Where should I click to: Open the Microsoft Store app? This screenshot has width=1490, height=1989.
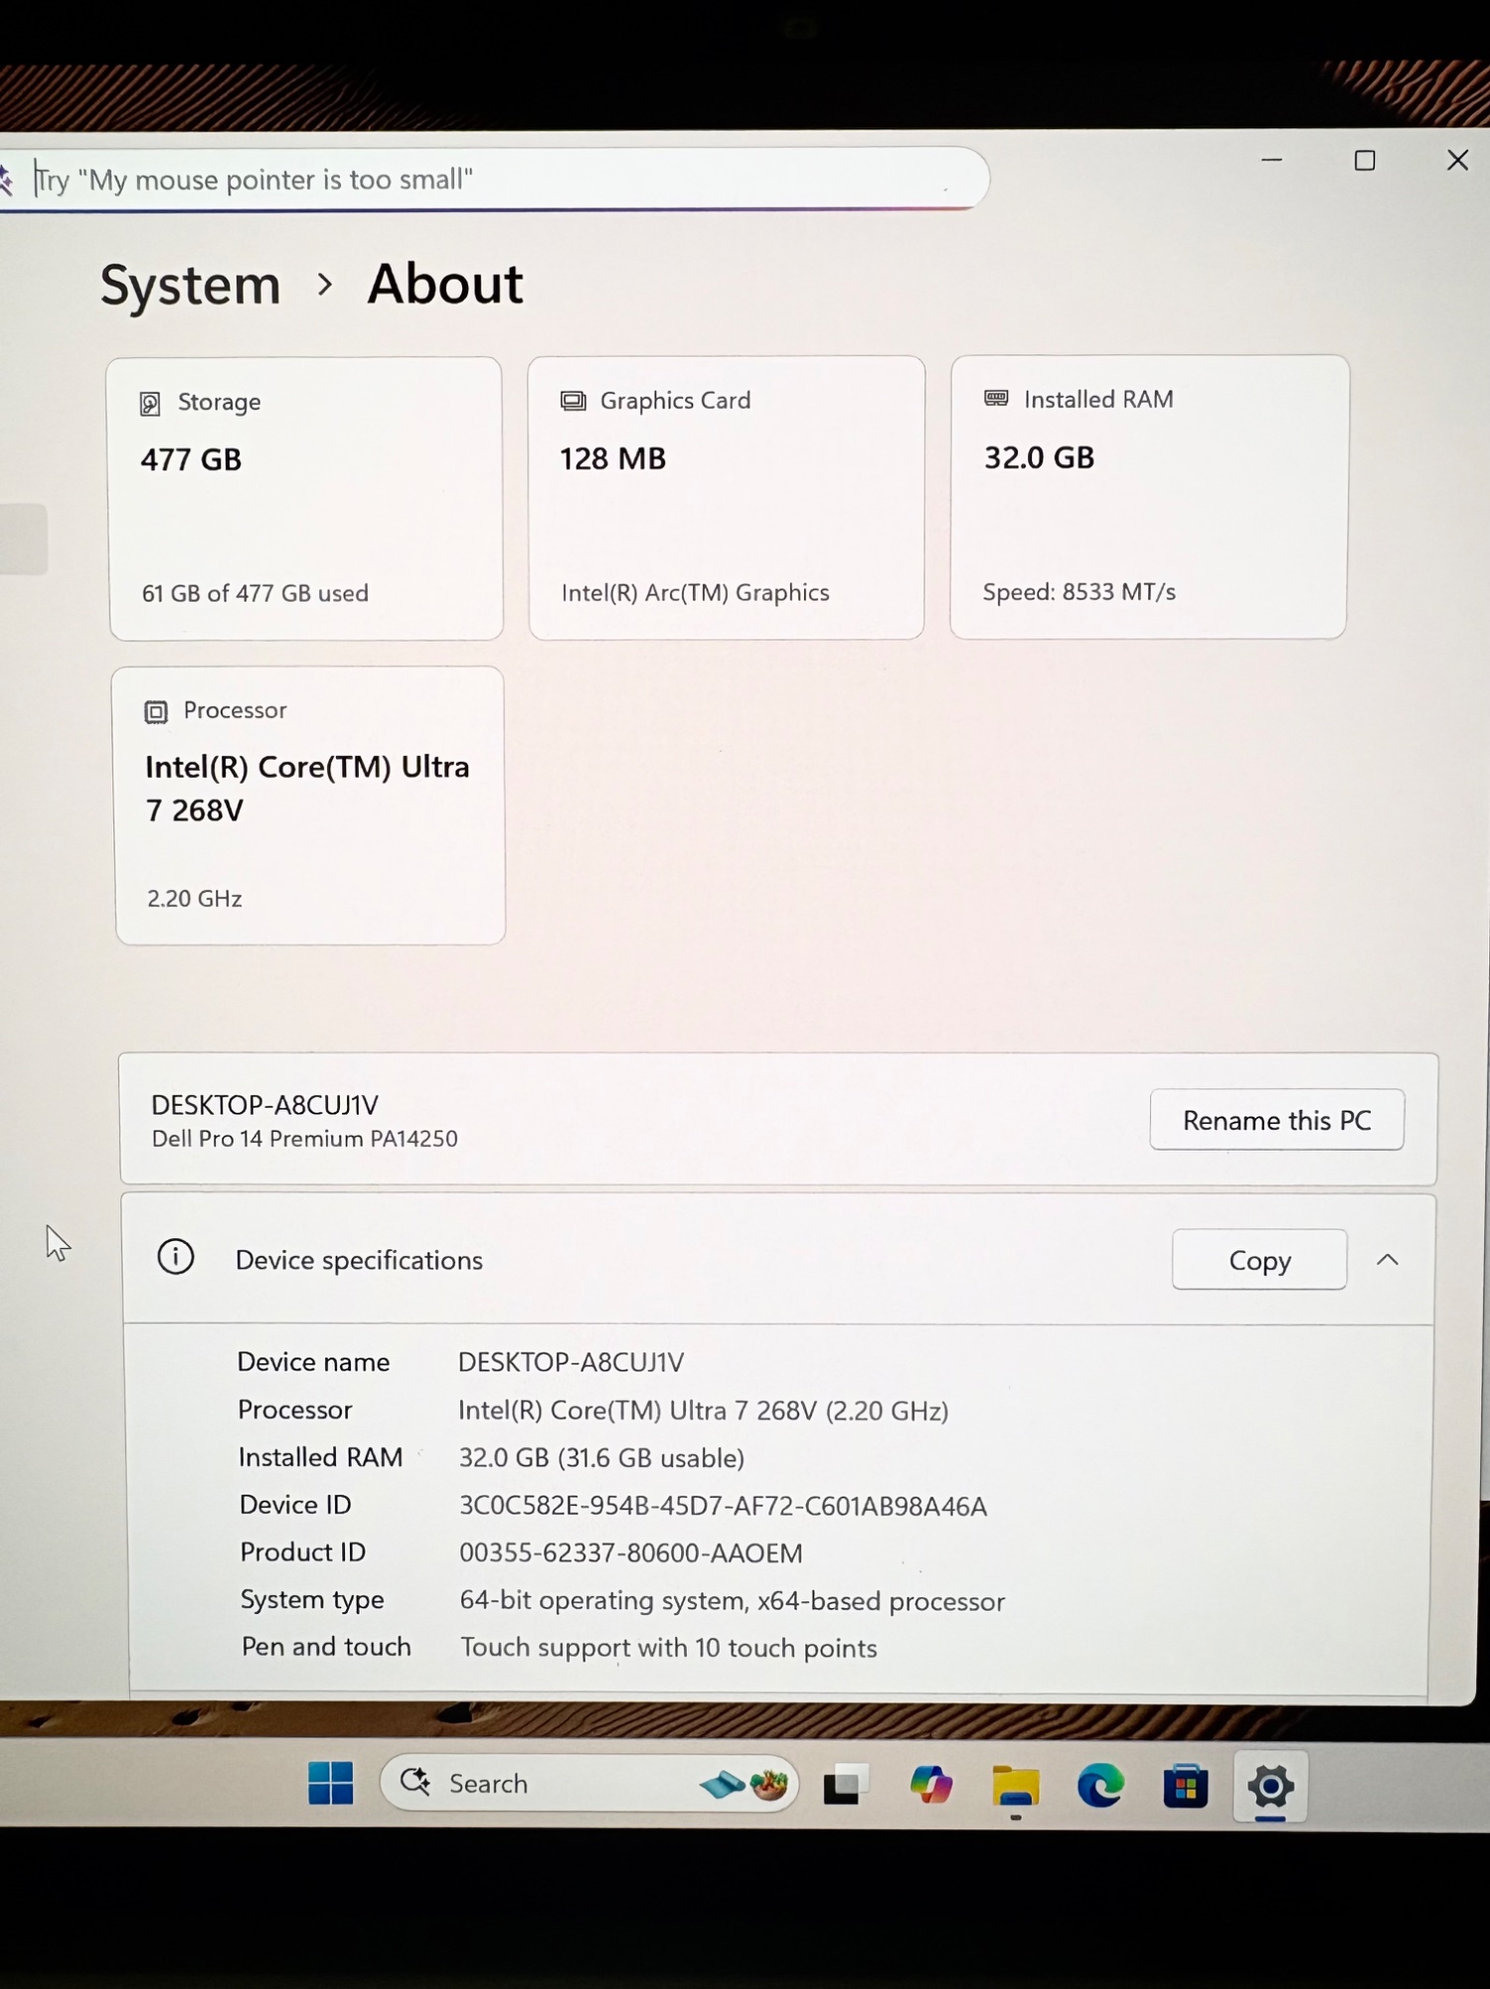tap(1185, 1787)
